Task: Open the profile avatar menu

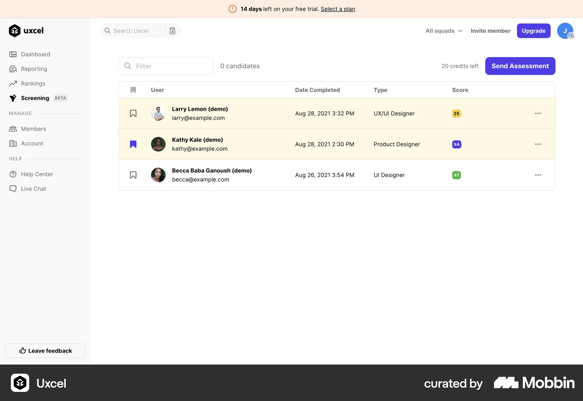Action: pos(565,31)
